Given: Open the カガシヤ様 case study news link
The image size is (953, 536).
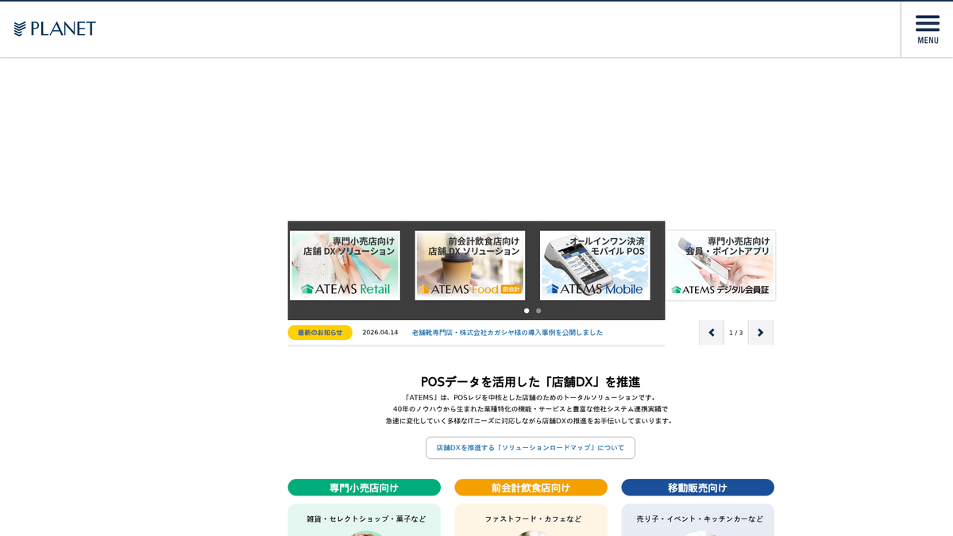Looking at the screenshot, I should click(507, 333).
